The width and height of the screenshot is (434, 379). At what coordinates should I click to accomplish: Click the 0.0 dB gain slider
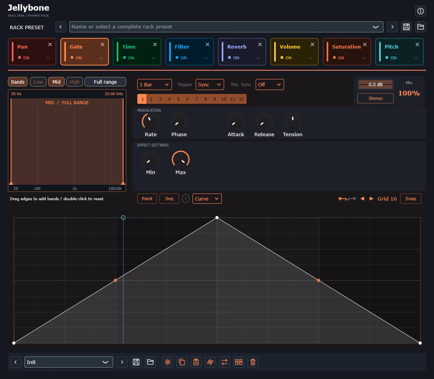(x=375, y=84)
